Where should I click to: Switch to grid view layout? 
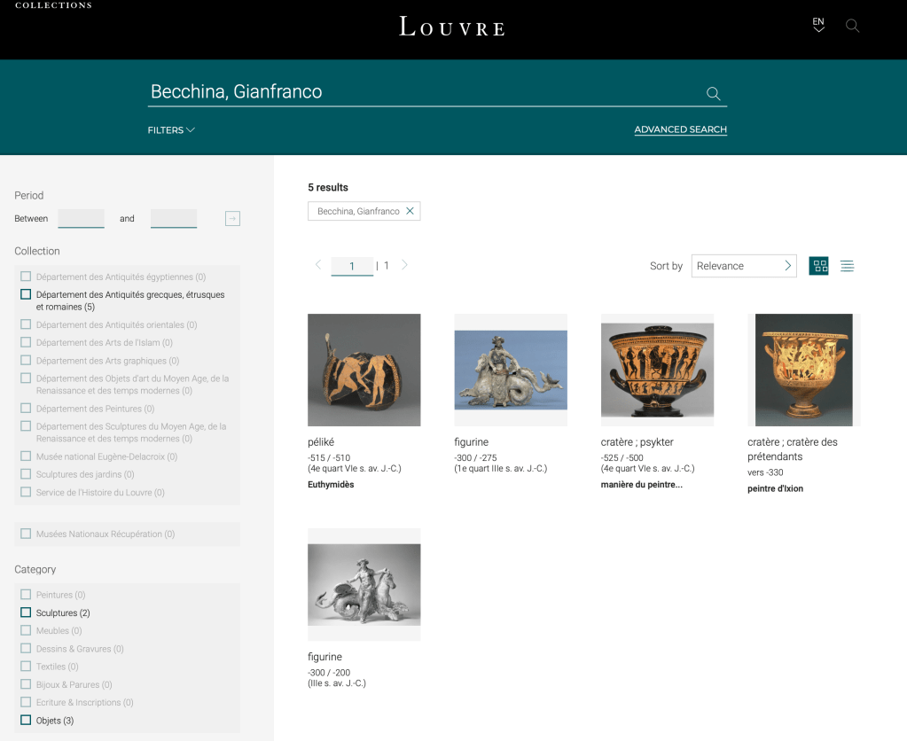819,266
